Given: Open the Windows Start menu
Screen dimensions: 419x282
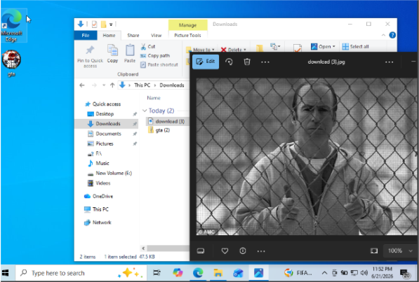Looking at the screenshot, I should [x=6, y=273].
